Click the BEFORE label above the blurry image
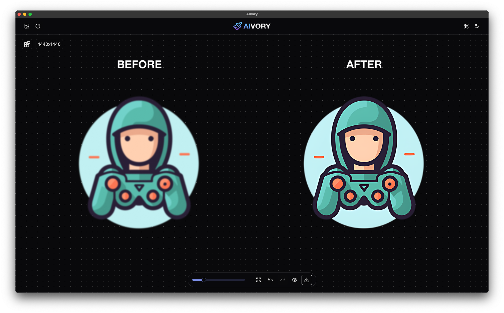This screenshot has width=504, height=313. click(139, 64)
